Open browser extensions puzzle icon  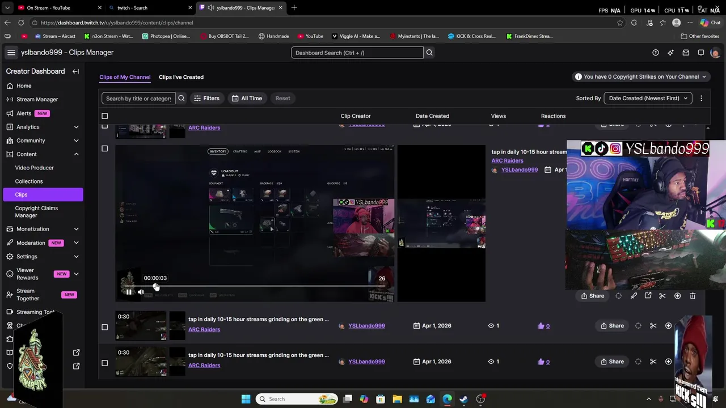click(634, 23)
